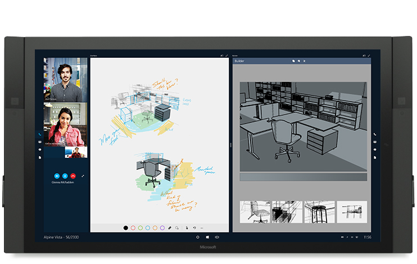Select the woman in pink jacket's video feed

(x=65, y=125)
